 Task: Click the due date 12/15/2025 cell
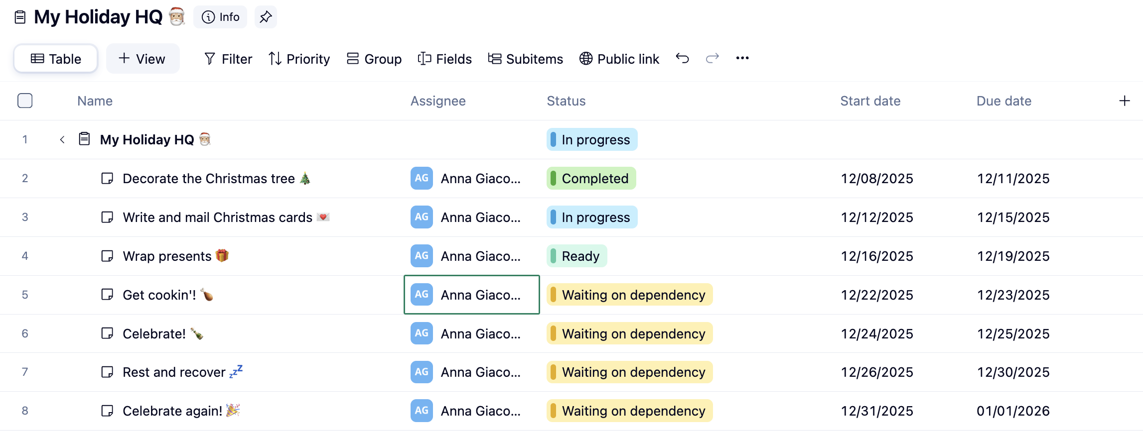tap(1013, 218)
